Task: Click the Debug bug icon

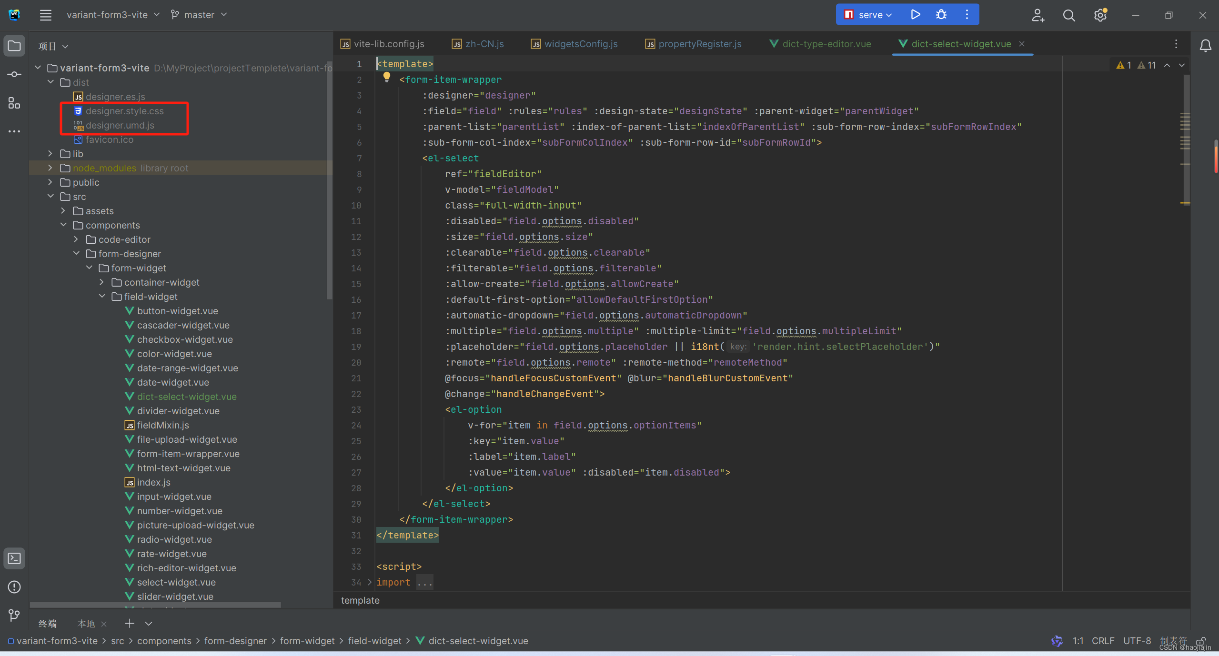Action: coord(941,14)
